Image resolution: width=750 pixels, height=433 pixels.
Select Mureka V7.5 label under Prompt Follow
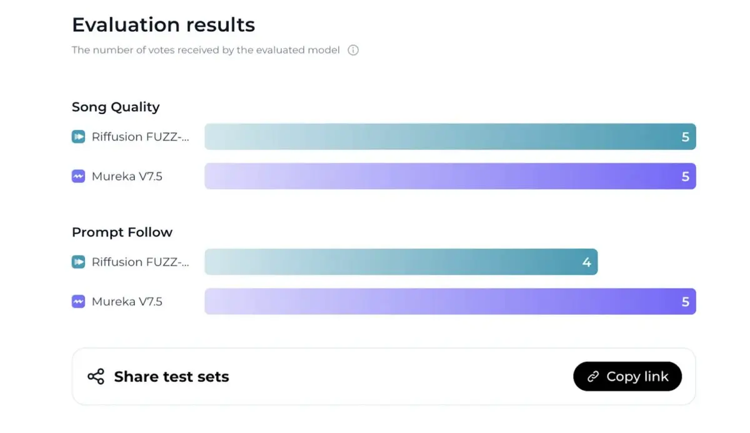[x=127, y=301]
